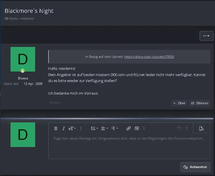Toggle bold formatting in editor
This screenshot has height=176, width=215.
tap(56, 128)
